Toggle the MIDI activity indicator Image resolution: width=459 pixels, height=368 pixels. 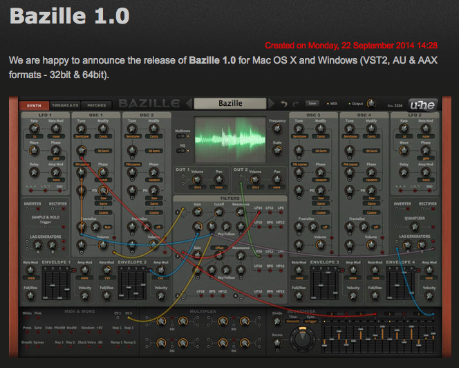(x=337, y=103)
